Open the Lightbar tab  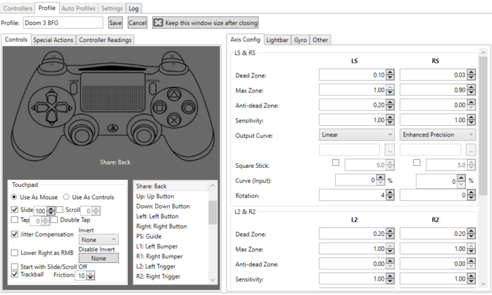click(277, 40)
